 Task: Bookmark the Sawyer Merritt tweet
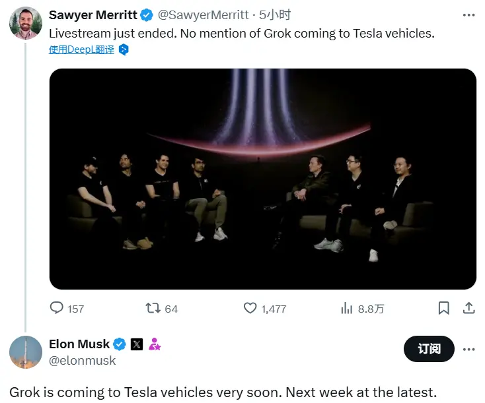[444, 308]
